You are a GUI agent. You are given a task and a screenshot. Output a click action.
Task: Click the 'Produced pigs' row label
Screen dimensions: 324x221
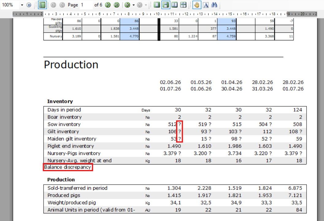64,195
